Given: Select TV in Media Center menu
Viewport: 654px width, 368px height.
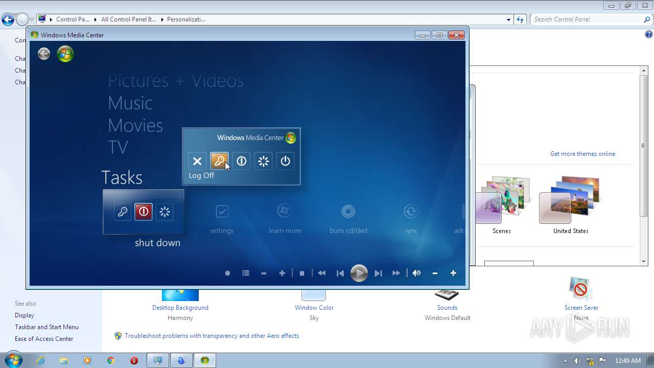Looking at the screenshot, I should coord(118,147).
